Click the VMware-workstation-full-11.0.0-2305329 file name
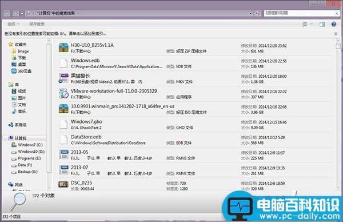 click(x=114, y=91)
